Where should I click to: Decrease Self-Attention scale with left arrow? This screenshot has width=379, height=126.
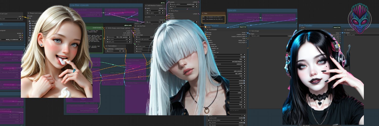tap(147, 10)
